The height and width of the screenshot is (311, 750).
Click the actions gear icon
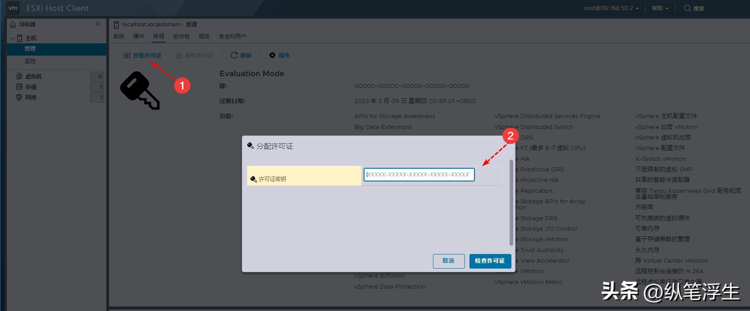click(x=272, y=55)
